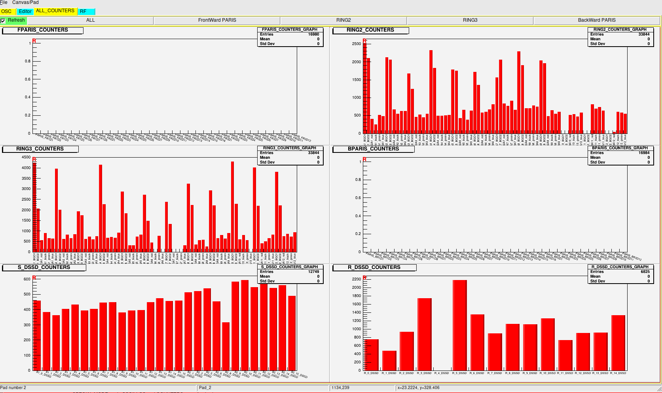This screenshot has width=662, height=393.
Task: Click the BackWard PARIS button
Action: coord(598,20)
